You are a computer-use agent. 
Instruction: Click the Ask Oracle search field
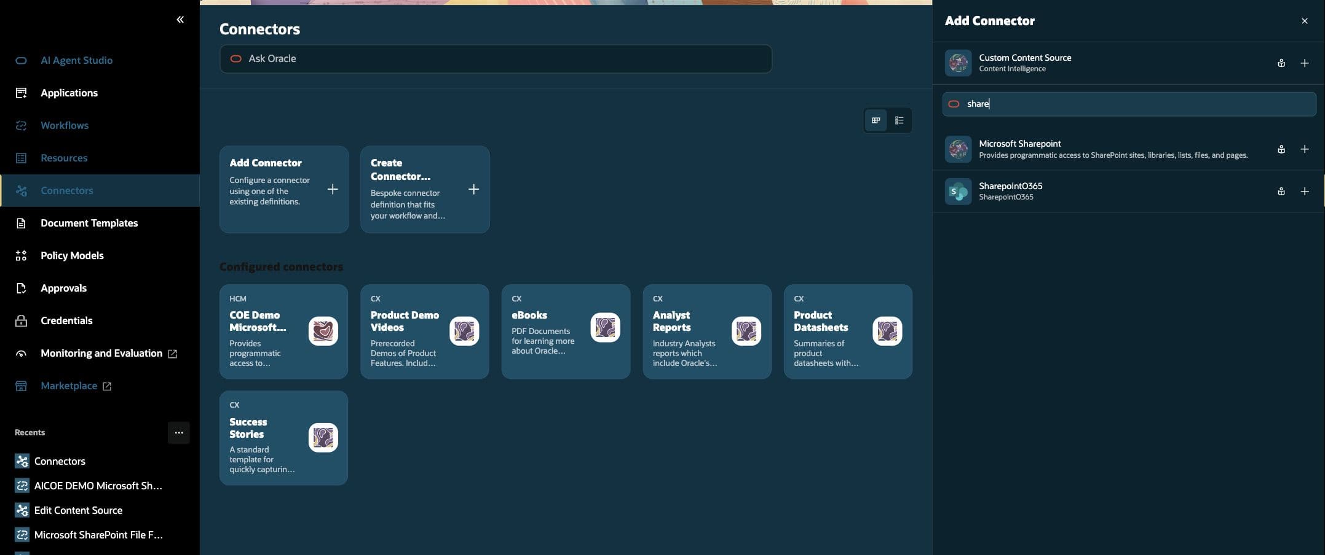[496, 59]
